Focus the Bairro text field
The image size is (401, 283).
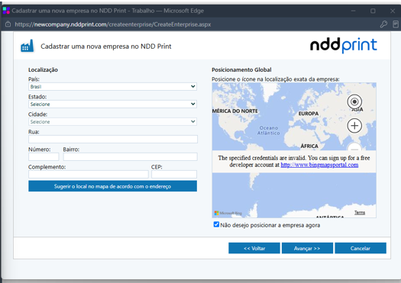coord(130,156)
